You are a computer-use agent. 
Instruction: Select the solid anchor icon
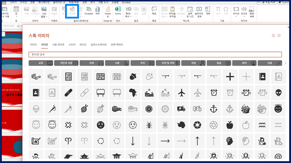click(214, 109)
